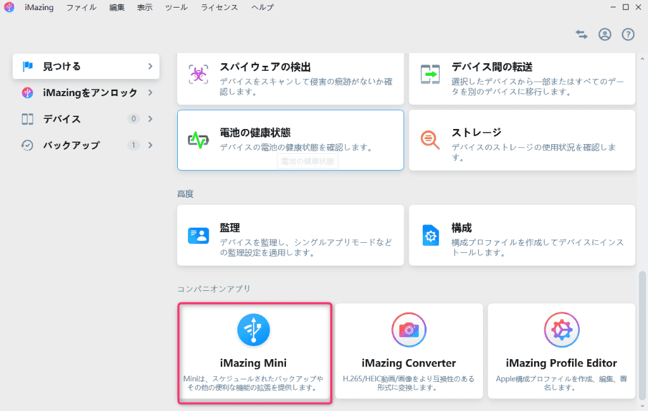Click the iMazingをアンロック logo icon
Image resolution: width=648 pixels, height=411 pixels.
pos(27,92)
